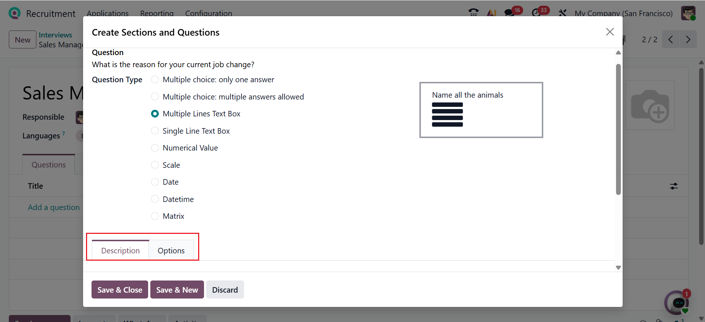This screenshot has height=322, width=705.
Task: Click the debug tools wrench icon
Action: point(562,13)
